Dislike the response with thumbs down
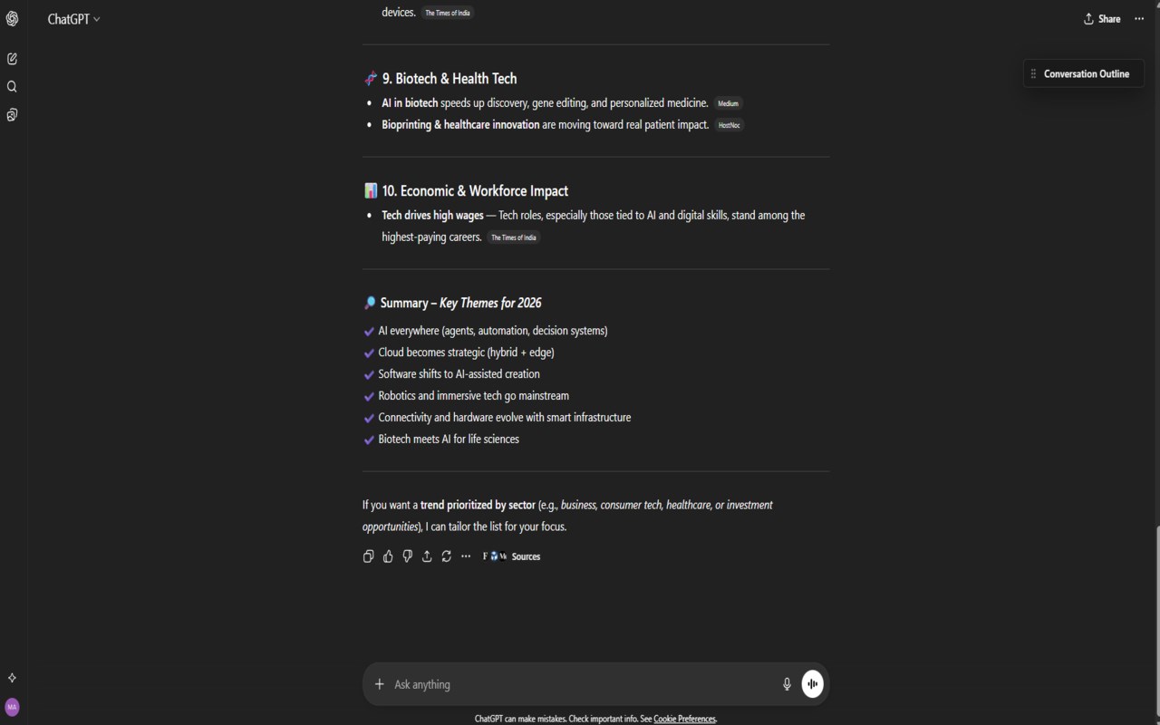 coord(407,556)
